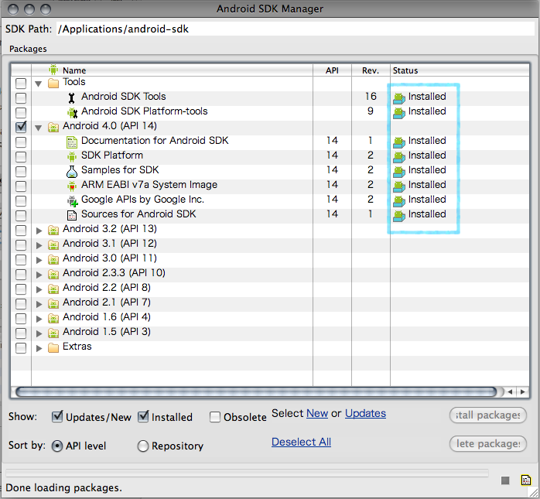The image size is (540, 499).
Task: Expand the Android 2.1 (API 7) node
Action: (39, 304)
